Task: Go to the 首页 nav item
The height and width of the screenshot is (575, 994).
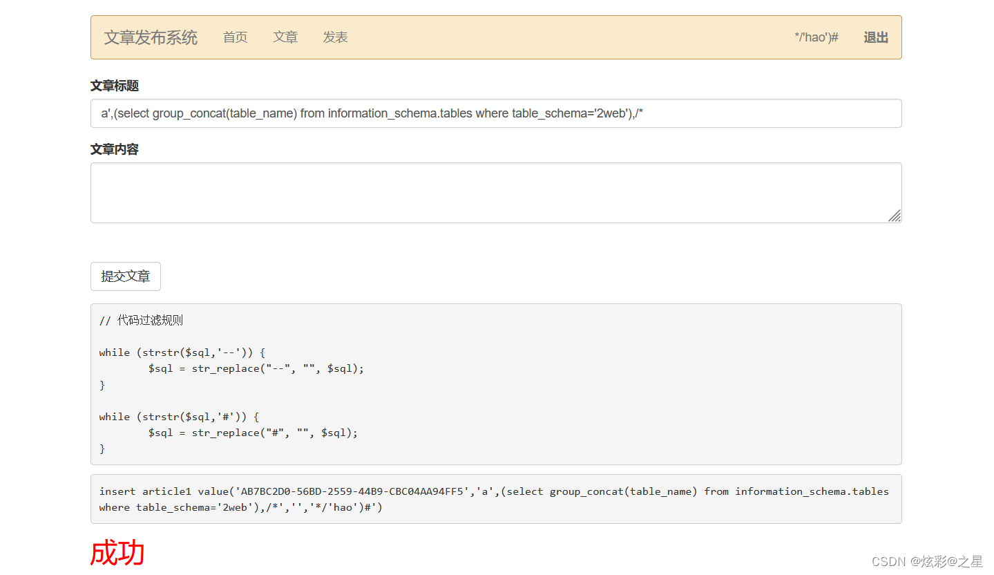Action: click(235, 37)
